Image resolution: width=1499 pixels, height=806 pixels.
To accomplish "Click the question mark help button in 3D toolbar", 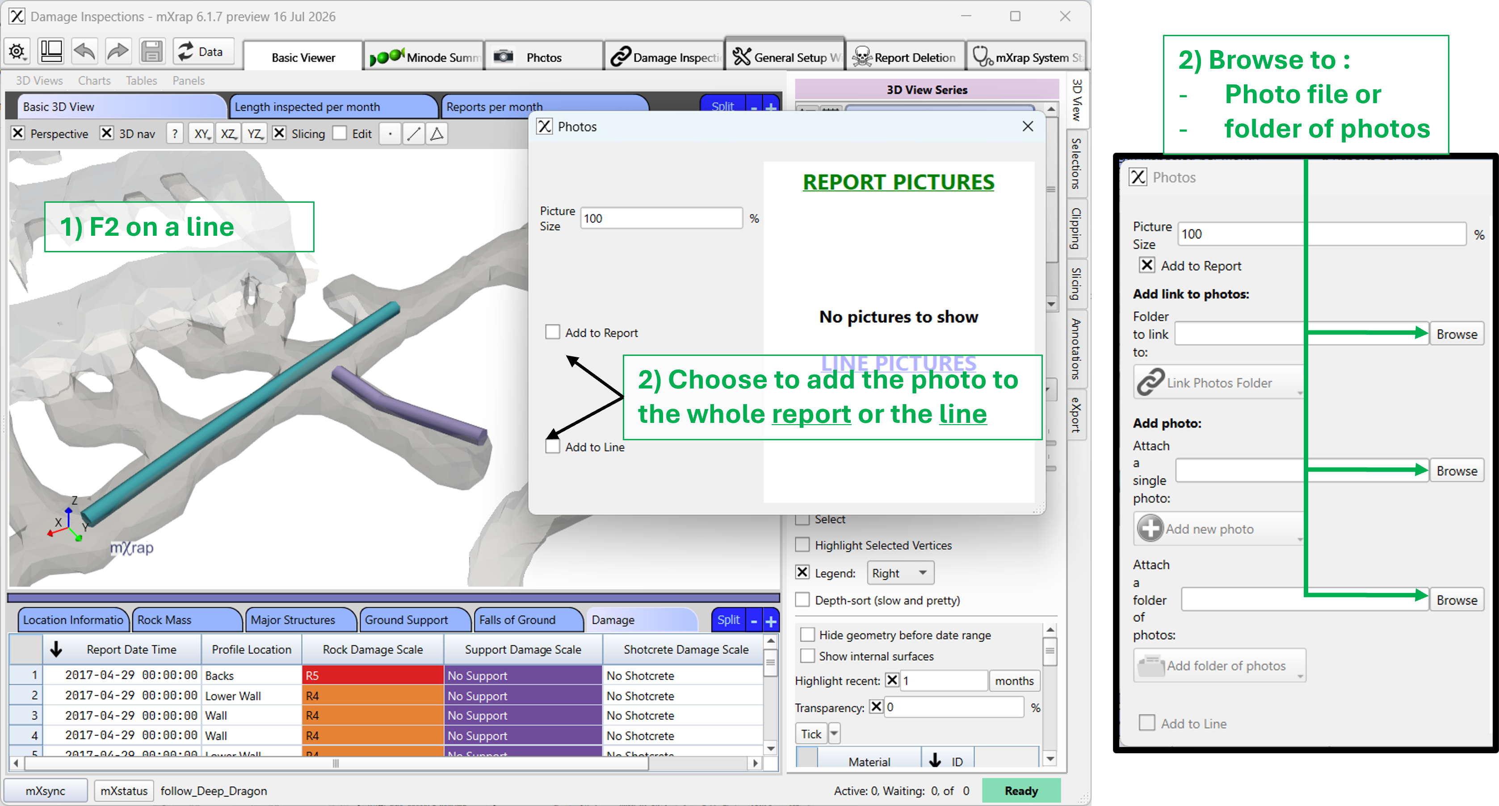I will click(x=175, y=134).
